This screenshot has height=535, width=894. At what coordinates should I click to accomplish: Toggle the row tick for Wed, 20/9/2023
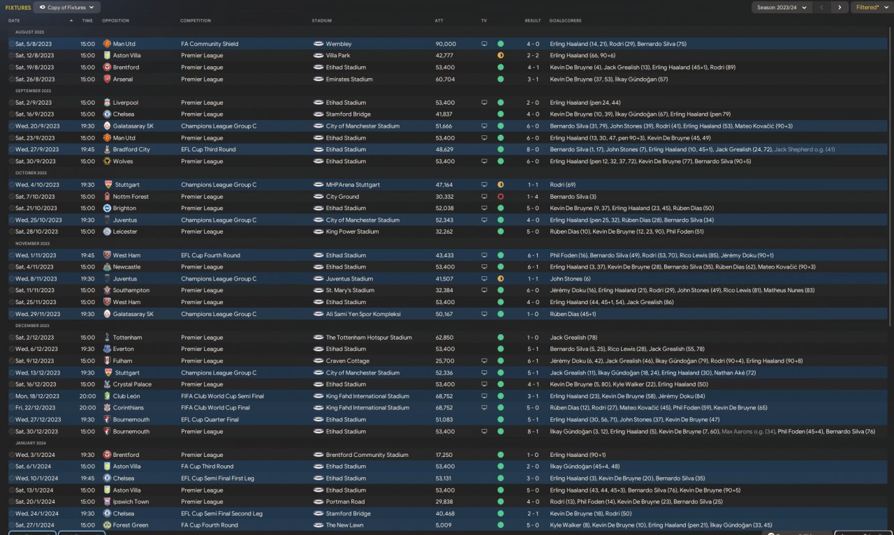pyautogui.click(x=12, y=126)
